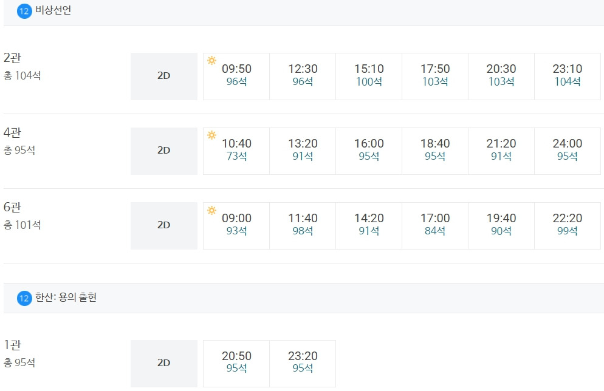Pick the 16:00 screening in hall 4
The height and width of the screenshot is (391, 604).
tap(369, 151)
